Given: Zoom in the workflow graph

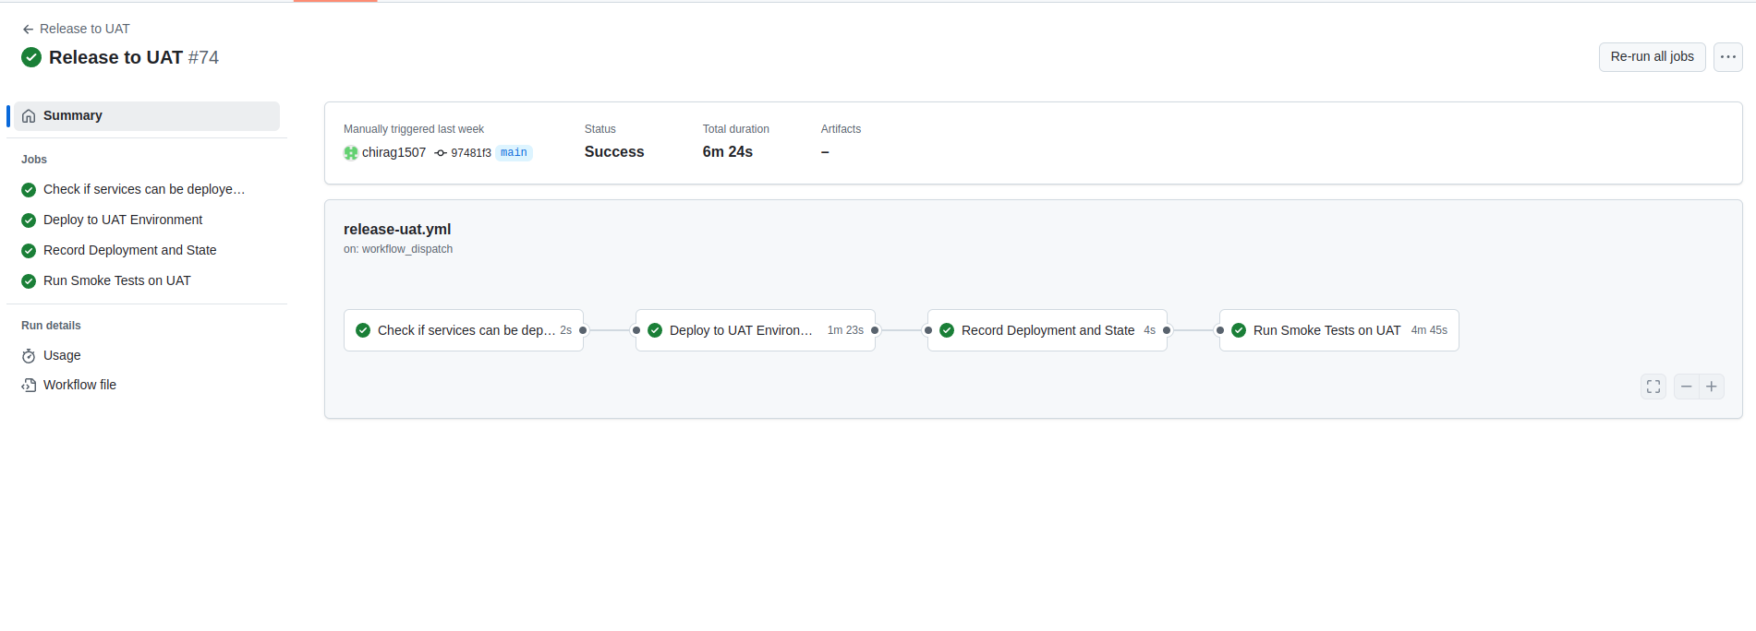Looking at the screenshot, I should [1712, 387].
